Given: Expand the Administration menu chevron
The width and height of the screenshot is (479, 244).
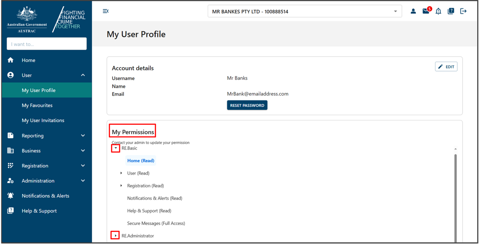Looking at the screenshot, I should tap(83, 181).
